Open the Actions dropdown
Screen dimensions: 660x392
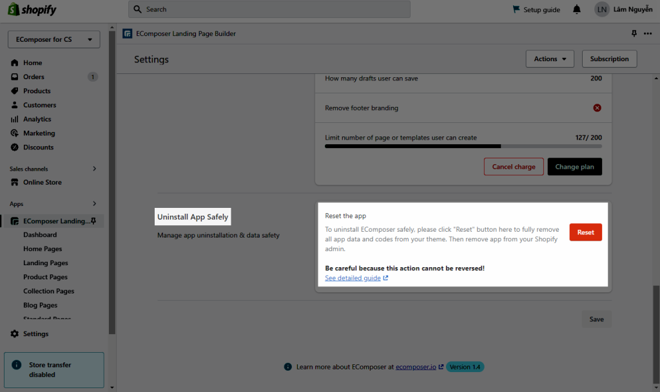[x=550, y=59]
